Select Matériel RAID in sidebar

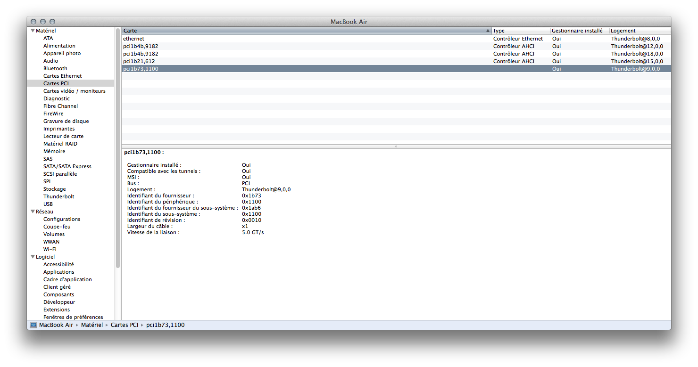(60, 144)
